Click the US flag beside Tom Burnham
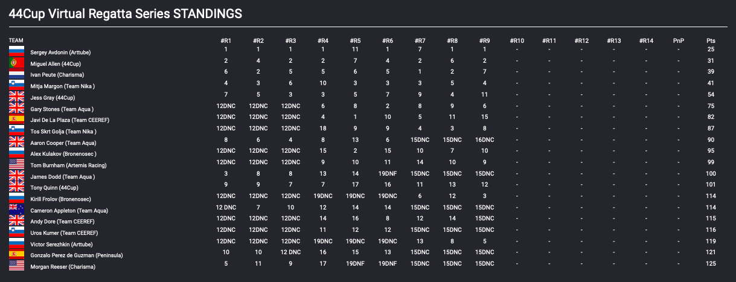 (16, 164)
